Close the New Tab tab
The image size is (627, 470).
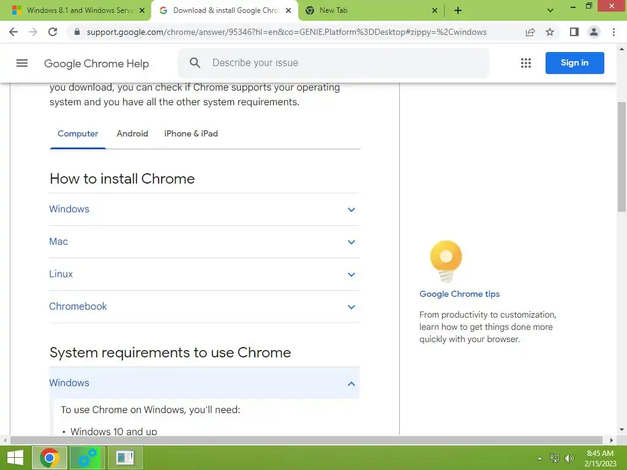point(435,10)
